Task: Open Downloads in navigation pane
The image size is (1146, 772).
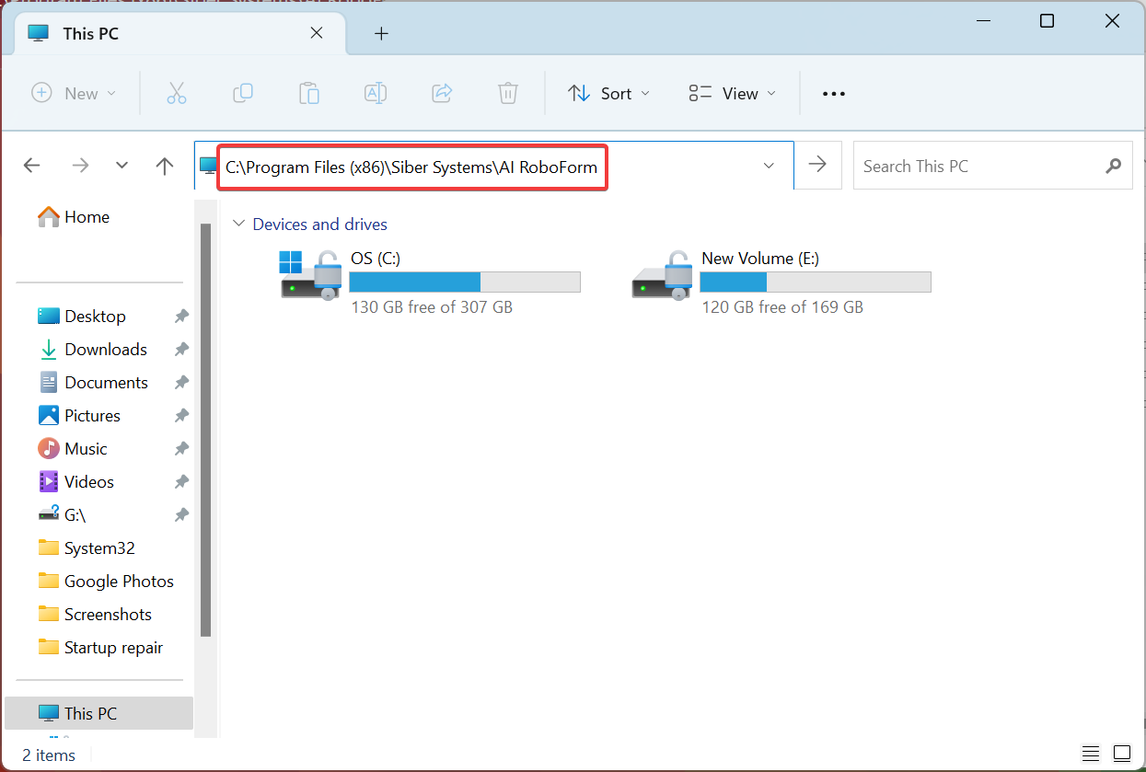Action: coord(93,349)
